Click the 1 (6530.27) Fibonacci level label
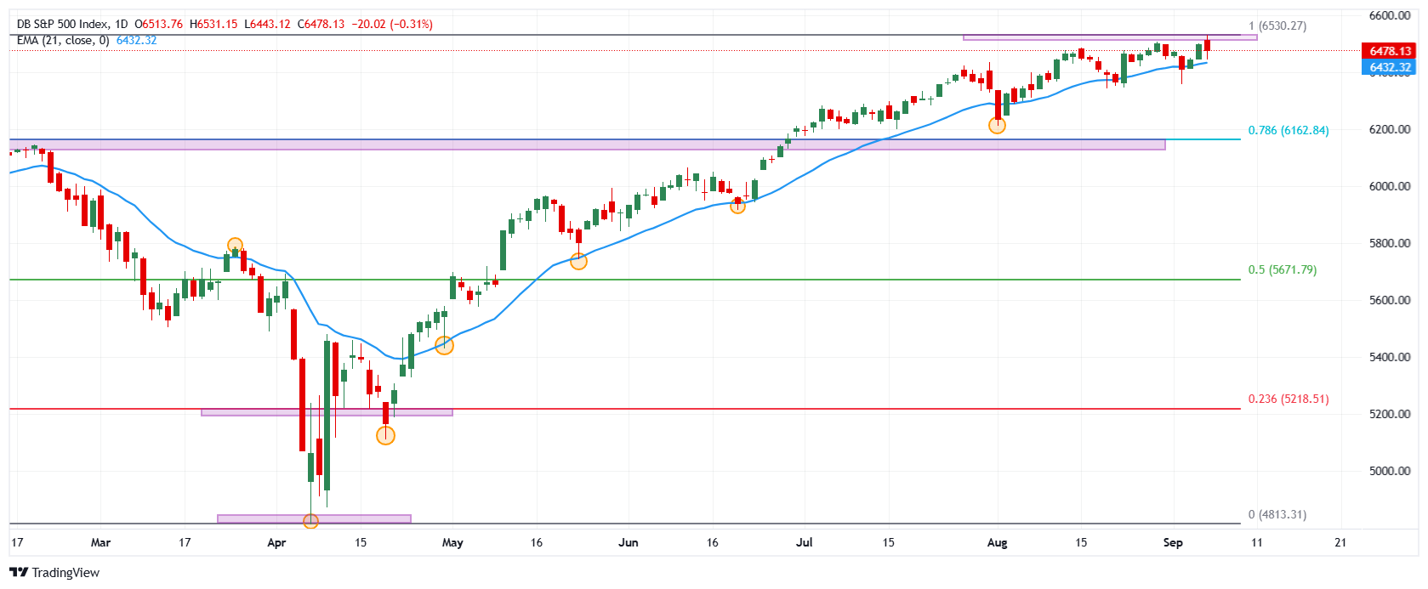This screenshot has width=1428, height=589. tap(1277, 25)
